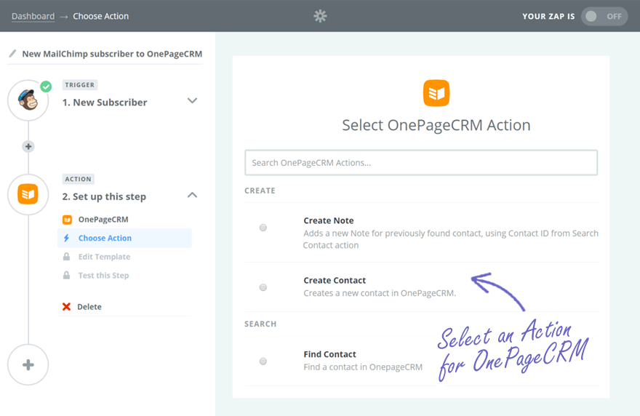The image size is (640, 416).
Task: Expand the New Subscriber trigger chevron
Action: pyautogui.click(x=192, y=100)
